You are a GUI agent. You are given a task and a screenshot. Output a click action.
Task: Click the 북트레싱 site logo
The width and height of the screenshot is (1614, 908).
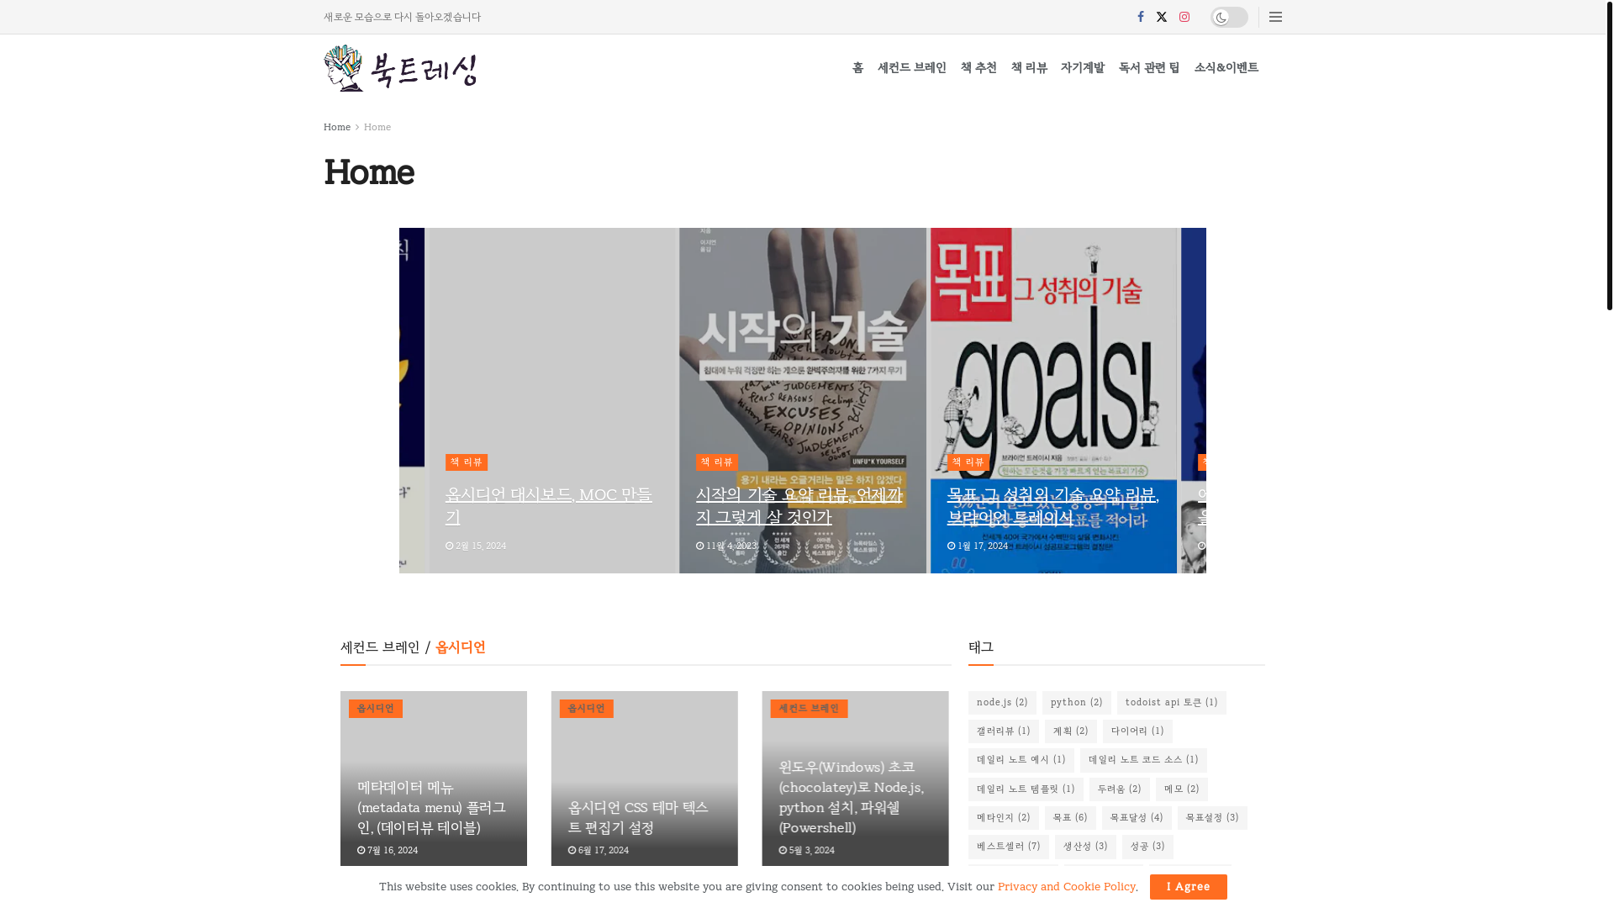(x=400, y=68)
